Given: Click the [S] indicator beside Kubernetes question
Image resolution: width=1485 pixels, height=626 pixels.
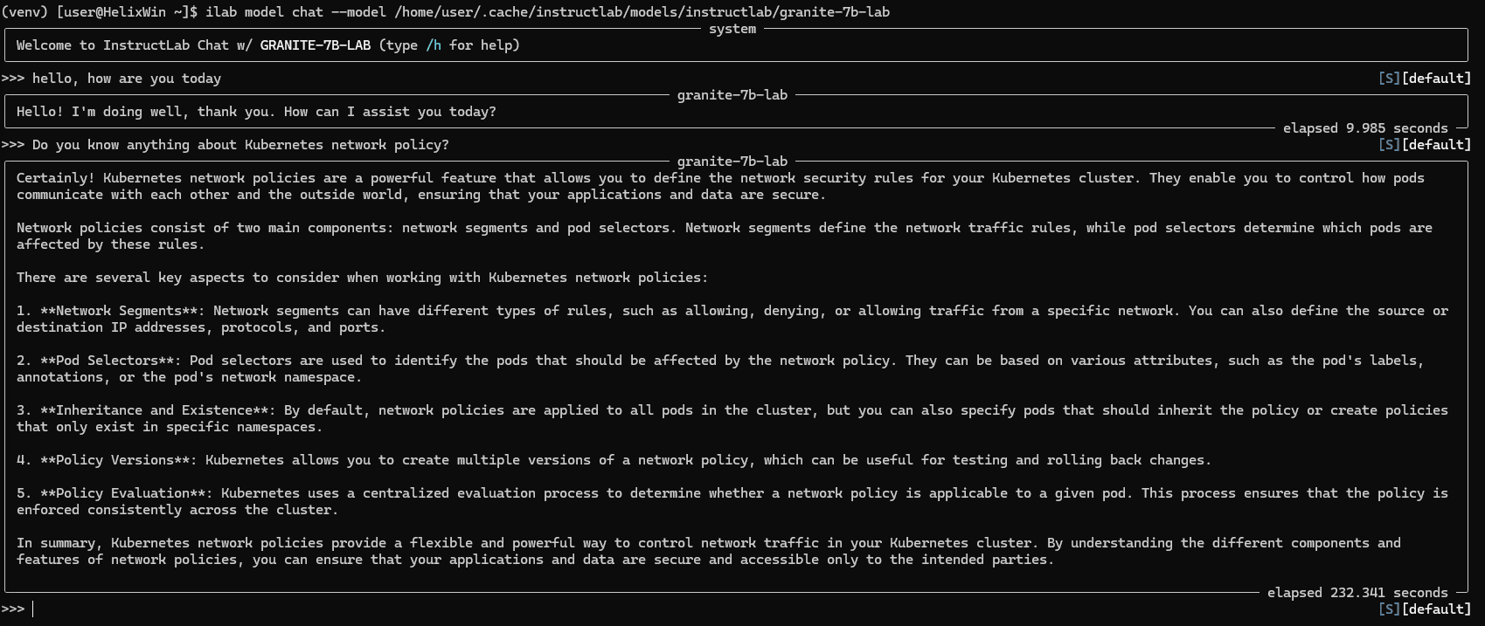Looking at the screenshot, I should [x=1389, y=145].
